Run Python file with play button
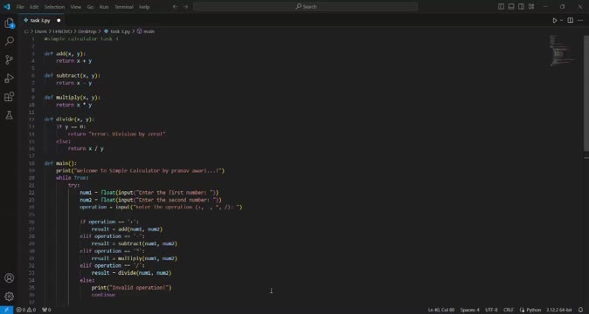 (554, 20)
